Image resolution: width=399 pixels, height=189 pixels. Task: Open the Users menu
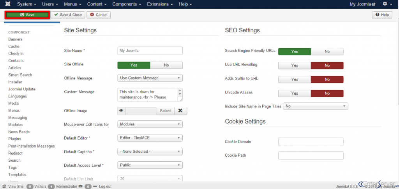pos(50,4)
